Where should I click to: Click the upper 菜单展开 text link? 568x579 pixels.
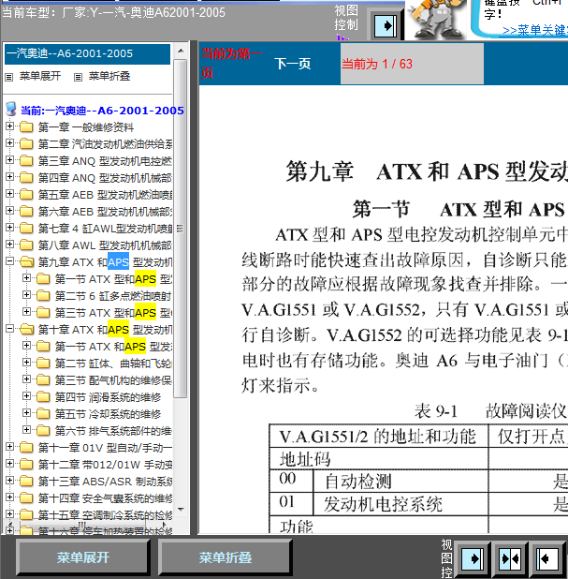tap(40, 76)
